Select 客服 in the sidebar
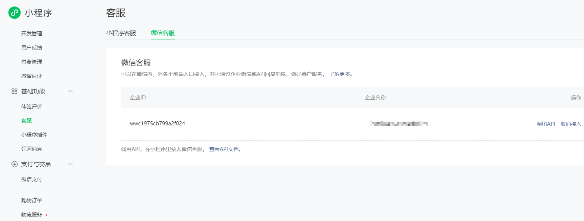This screenshot has height=221, width=584. point(26,121)
